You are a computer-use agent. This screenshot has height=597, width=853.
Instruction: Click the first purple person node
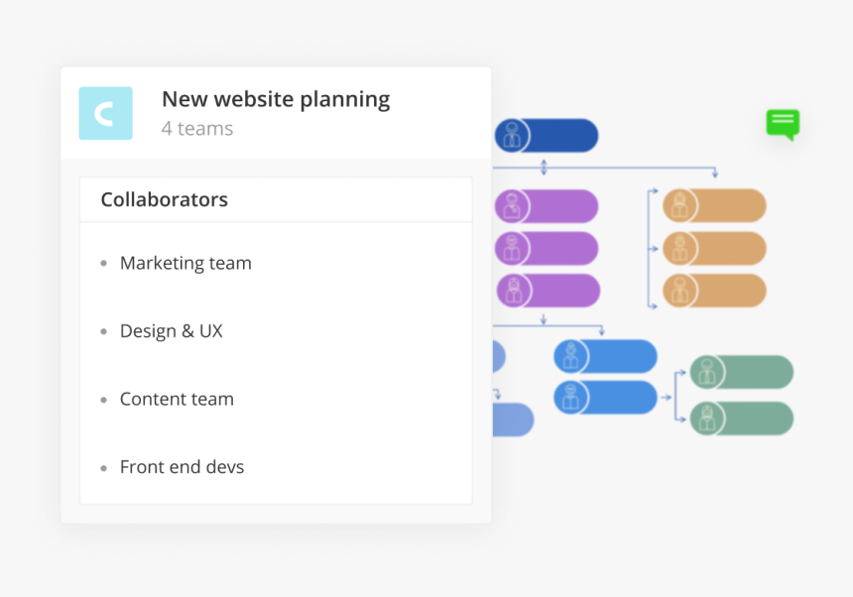(x=547, y=206)
